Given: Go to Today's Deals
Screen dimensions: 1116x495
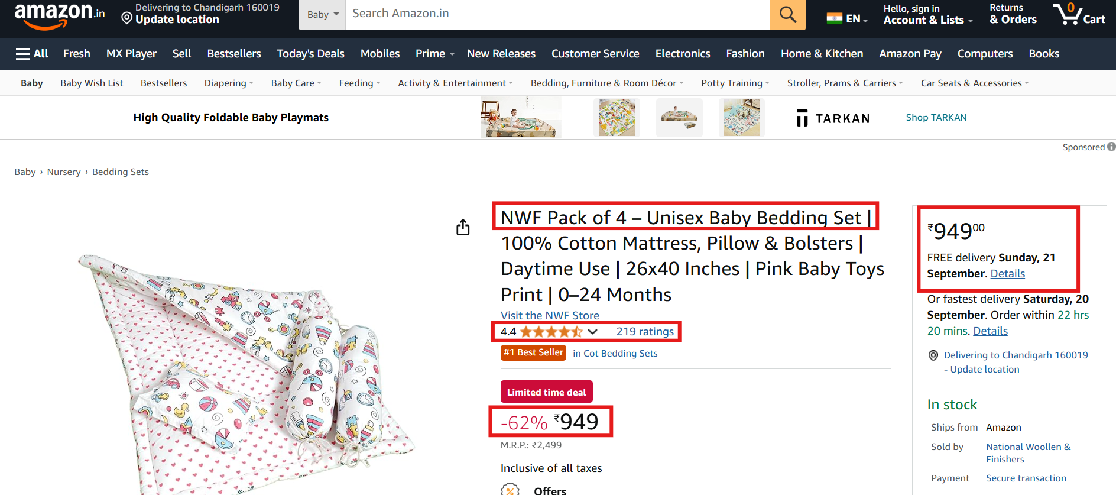Looking at the screenshot, I should pyautogui.click(x=310, y=54).
